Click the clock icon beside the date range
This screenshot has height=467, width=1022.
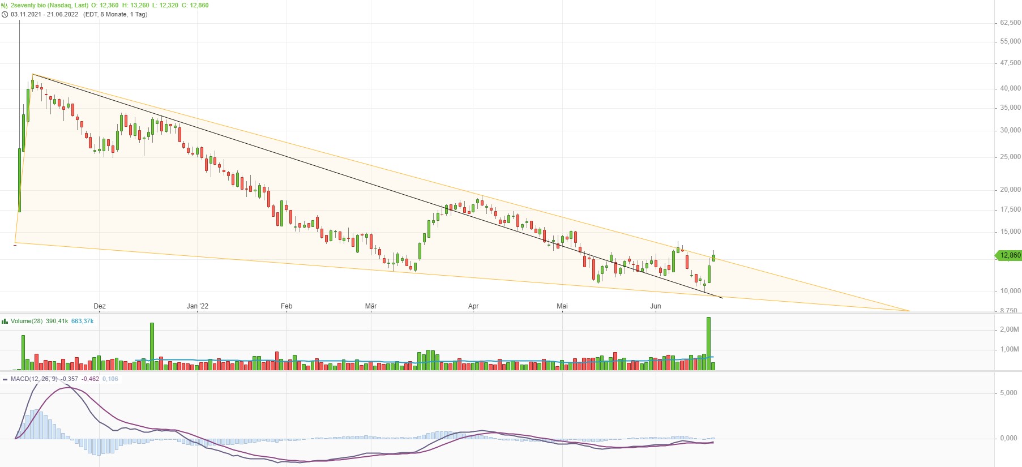5,14
